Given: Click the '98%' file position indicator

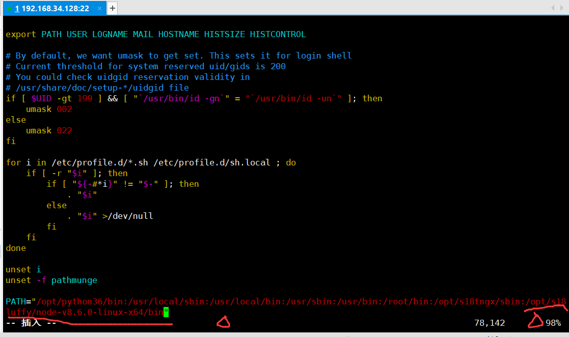Looking at the screenshot, I should (553, 323).
